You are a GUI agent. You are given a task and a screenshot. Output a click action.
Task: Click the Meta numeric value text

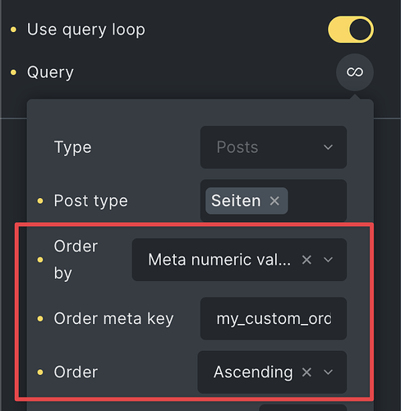(219, 260)
